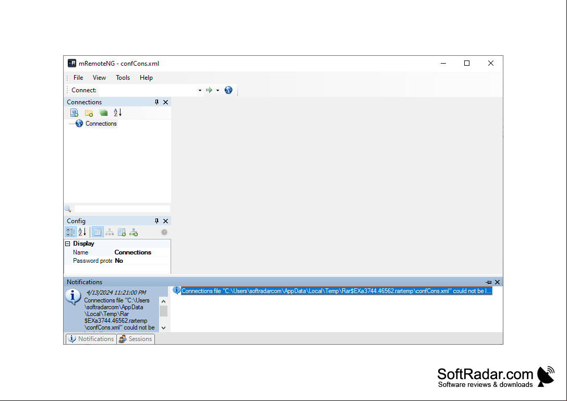Click the info icon of the notification list entry
This screenshot has height=401, width=567.
pos(176,290)
